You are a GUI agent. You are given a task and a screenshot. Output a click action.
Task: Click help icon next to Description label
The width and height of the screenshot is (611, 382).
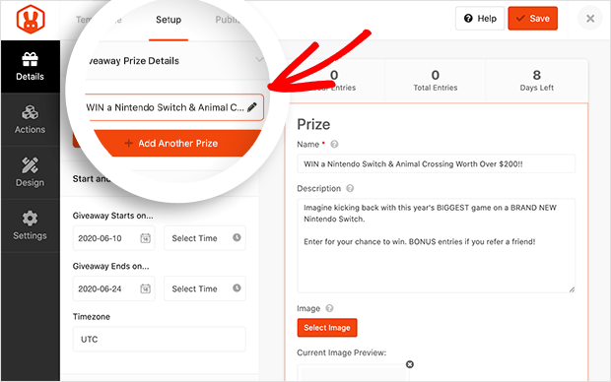click(350, 188)
